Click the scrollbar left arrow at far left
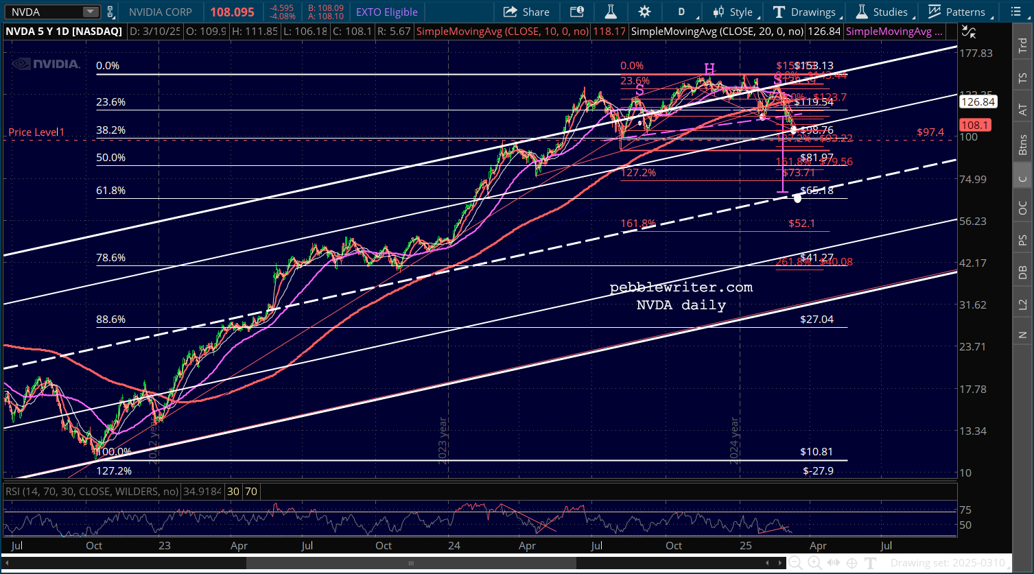Viewport: 1034px width, 574px height. coord(5,564)
